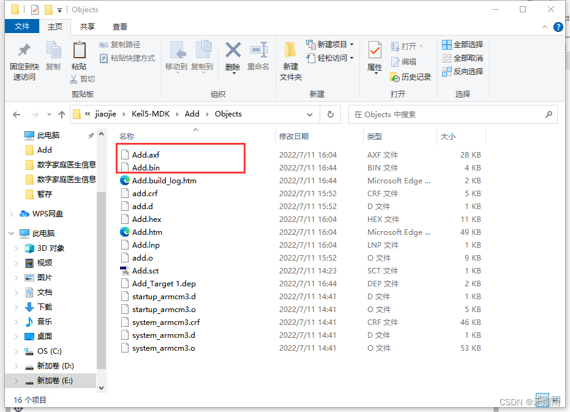Sort by the 大小 column header
Image resolution: width=570 pixels, height=412 pixels.
coord(448,137)
